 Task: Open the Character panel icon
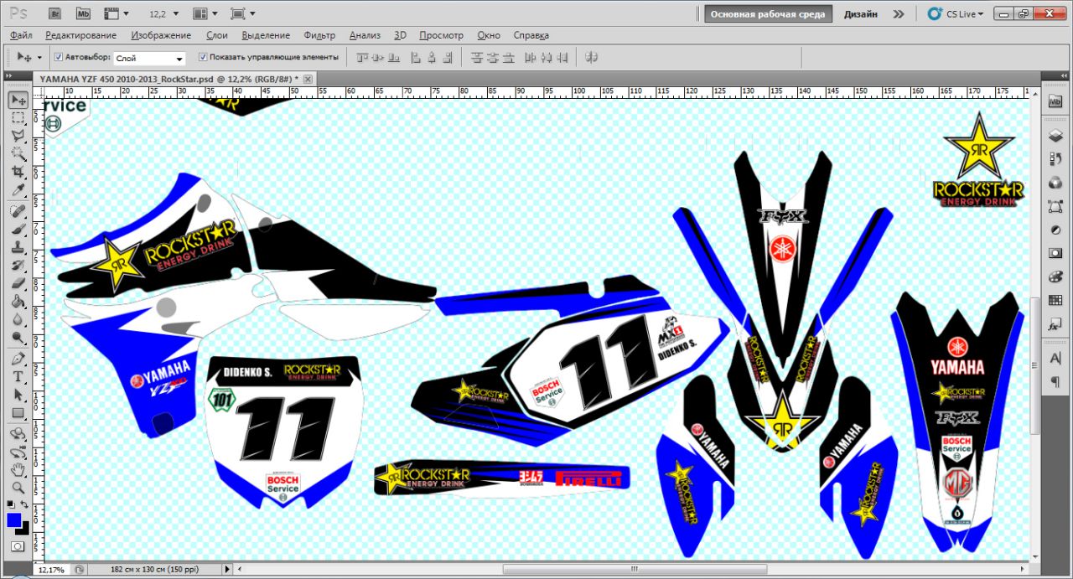(1055, 359)
